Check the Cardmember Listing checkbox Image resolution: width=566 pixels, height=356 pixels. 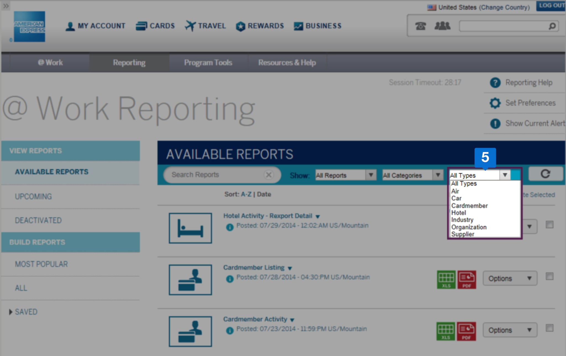click(x=549, y=276)
